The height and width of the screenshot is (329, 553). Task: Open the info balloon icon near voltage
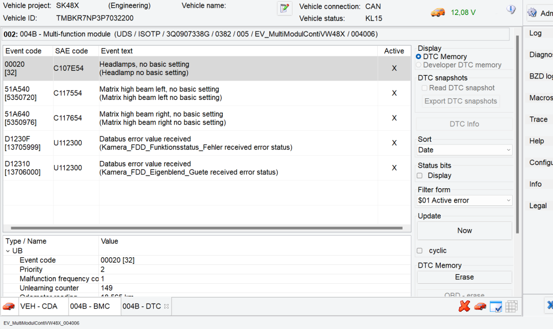(510, 9)
